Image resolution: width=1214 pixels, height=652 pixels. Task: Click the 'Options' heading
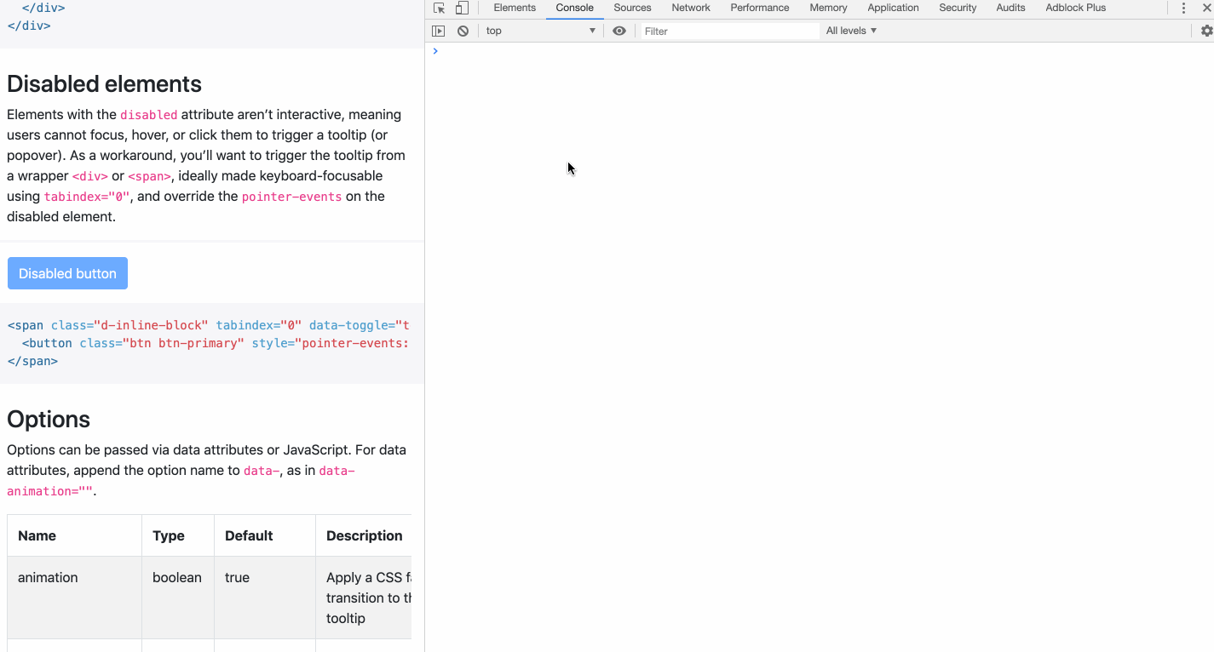pyautogui.click(x=49, y=420)
